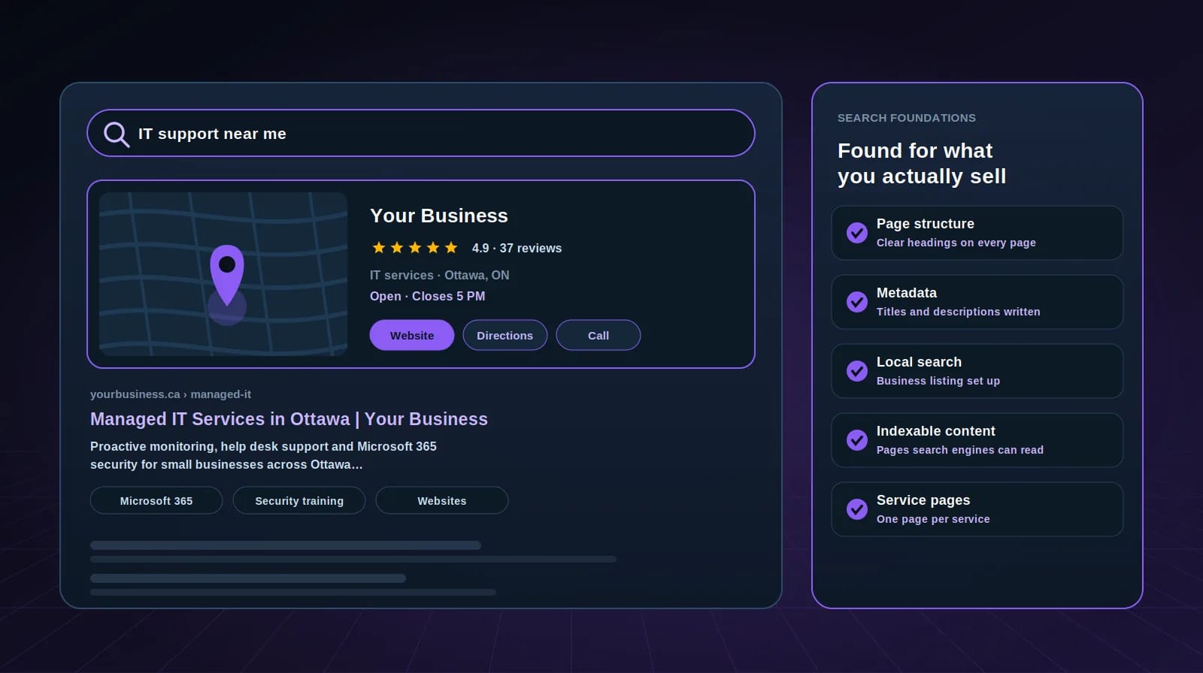Click the 'SEARCH FOUNDATIONS' label

[x=907, y=118]
